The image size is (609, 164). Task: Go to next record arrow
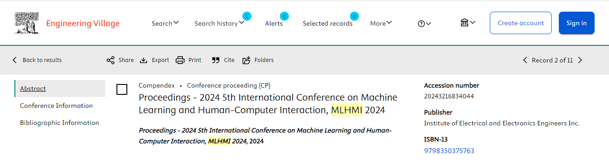click(x=580, y=60)
